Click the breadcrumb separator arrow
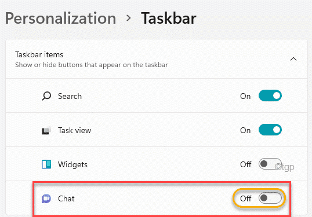 [129, 18]
